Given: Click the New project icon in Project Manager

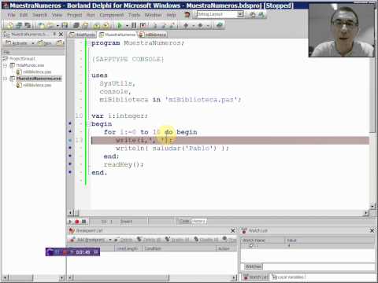Looking at the screenshot, I should pyautogui.click(x=41, y=42).
